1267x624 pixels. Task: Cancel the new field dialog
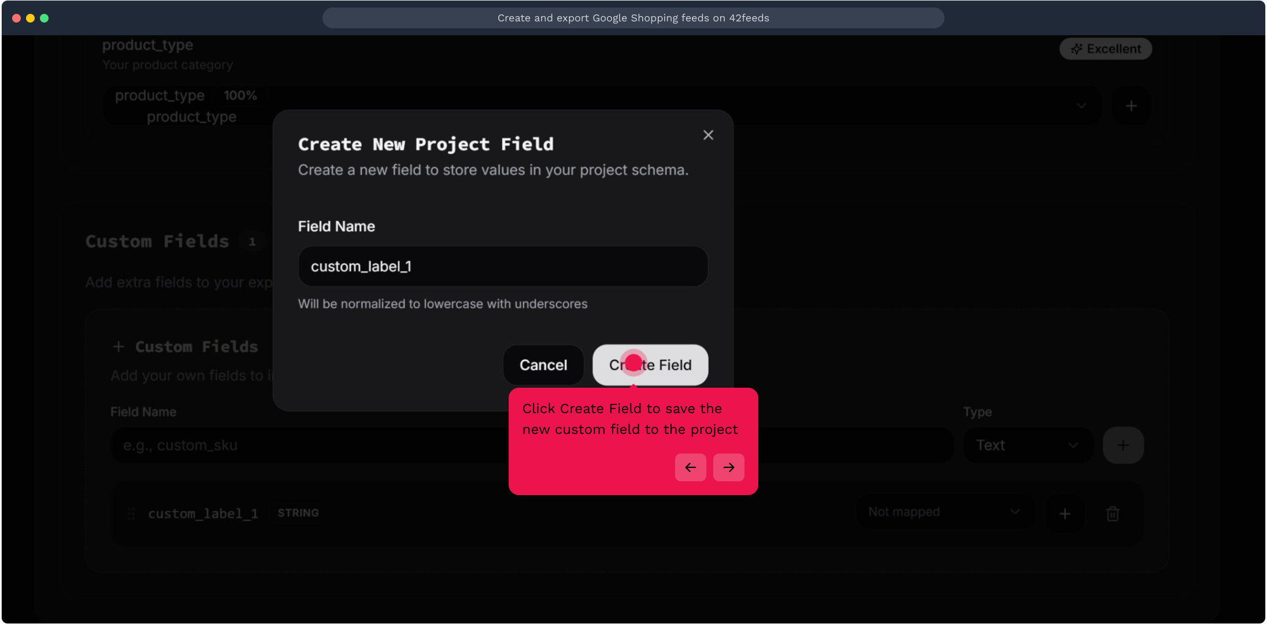(x=543, y=365)
